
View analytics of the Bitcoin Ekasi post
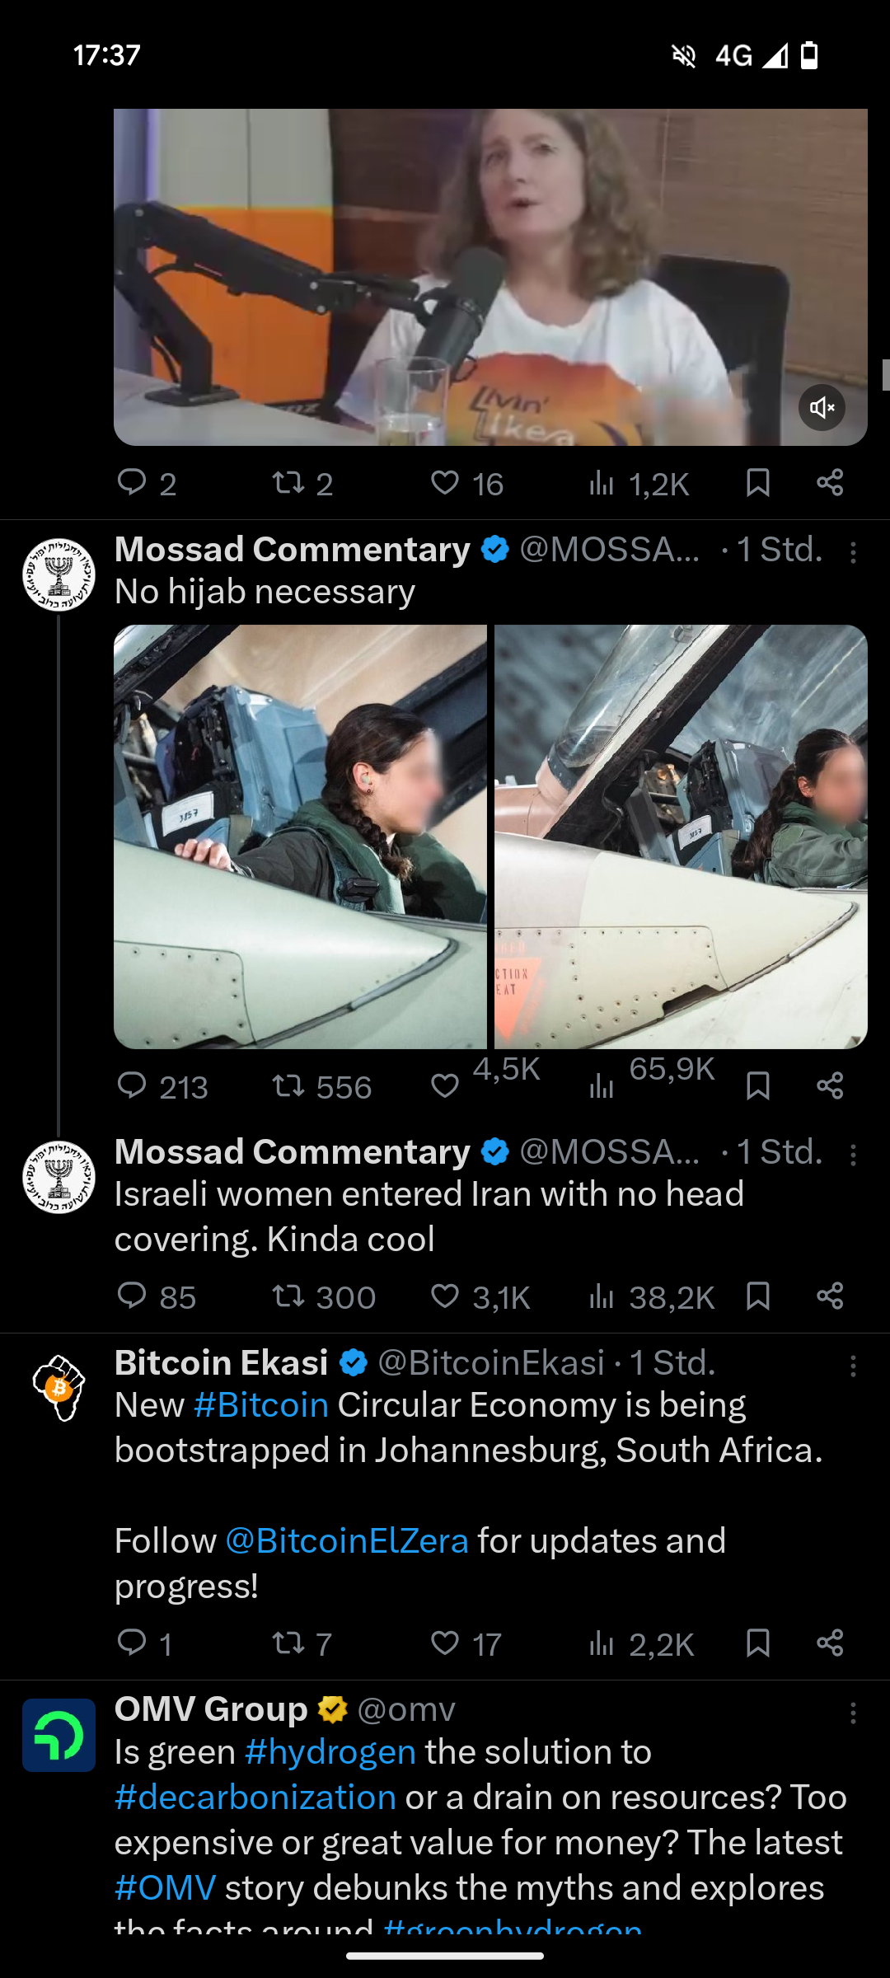point(602,1643)
